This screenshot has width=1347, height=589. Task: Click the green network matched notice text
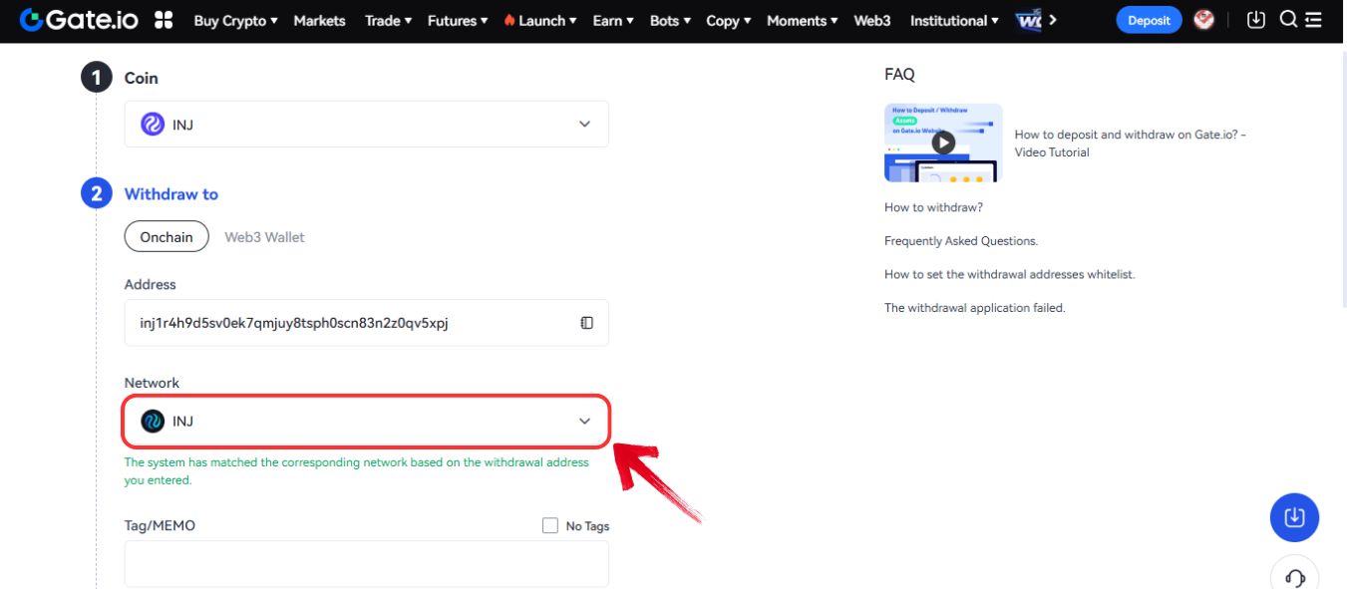click(x=356, y=471)
